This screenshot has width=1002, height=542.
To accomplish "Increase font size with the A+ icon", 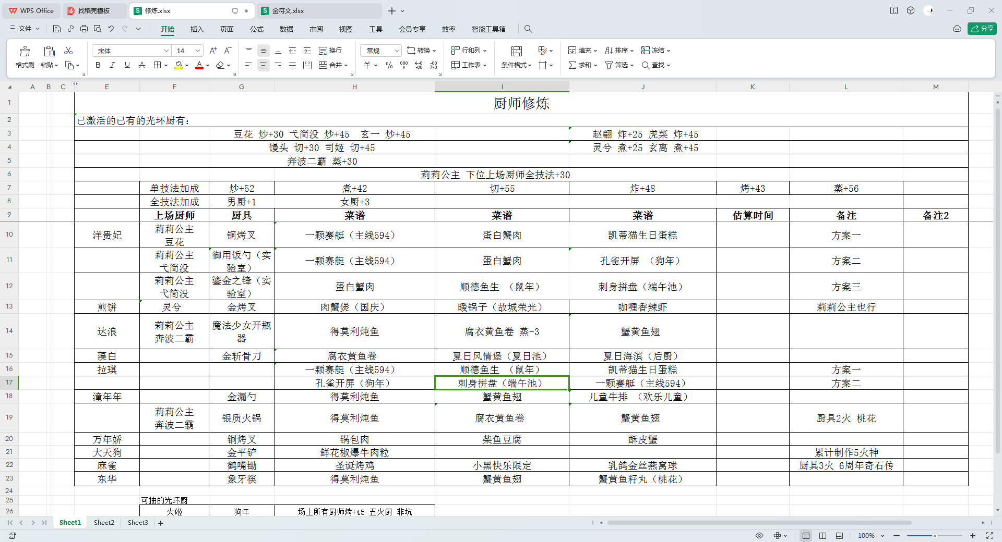I will coord(213,51).
